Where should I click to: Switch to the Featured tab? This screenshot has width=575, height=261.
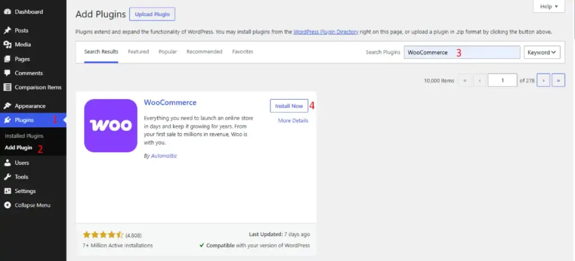138,52
